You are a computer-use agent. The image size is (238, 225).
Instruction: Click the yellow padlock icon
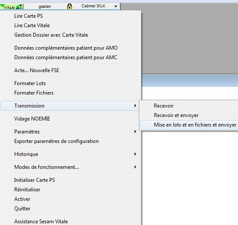click(69, 6)
